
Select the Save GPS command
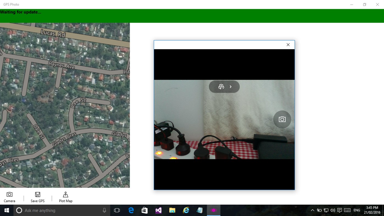point(37,197)
